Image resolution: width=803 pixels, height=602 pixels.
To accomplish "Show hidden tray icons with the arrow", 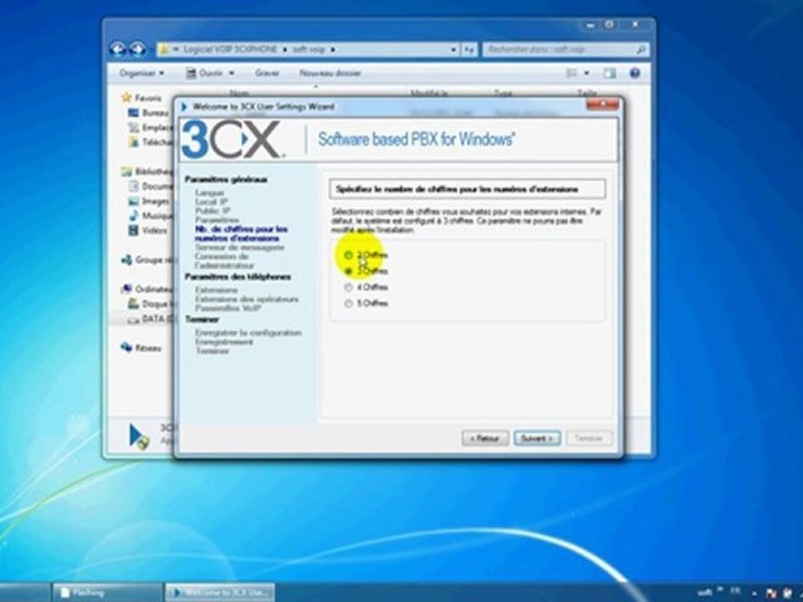I will point(754,592).
